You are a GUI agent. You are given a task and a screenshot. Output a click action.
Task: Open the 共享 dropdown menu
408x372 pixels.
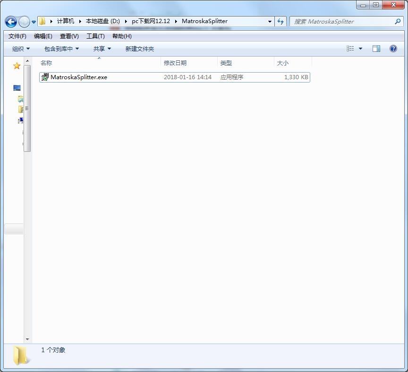102,49
